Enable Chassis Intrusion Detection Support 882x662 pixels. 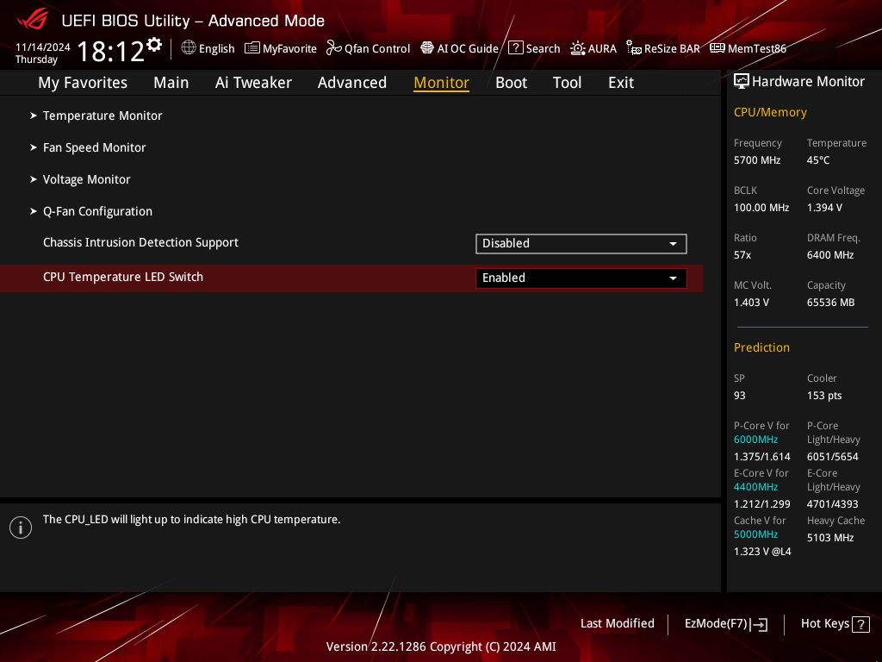pos(581,243)
